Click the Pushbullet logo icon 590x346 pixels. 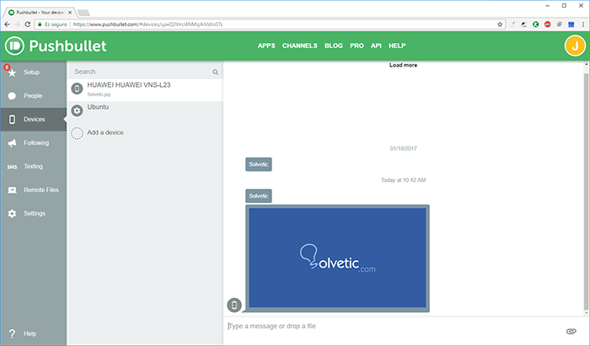tap(14, 45)
